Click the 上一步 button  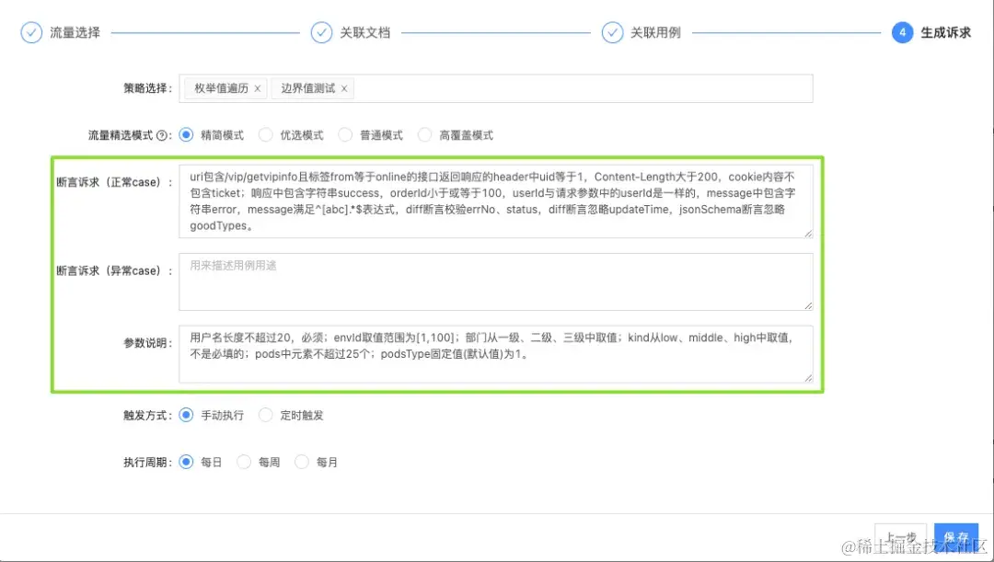[x=900, y=537]
